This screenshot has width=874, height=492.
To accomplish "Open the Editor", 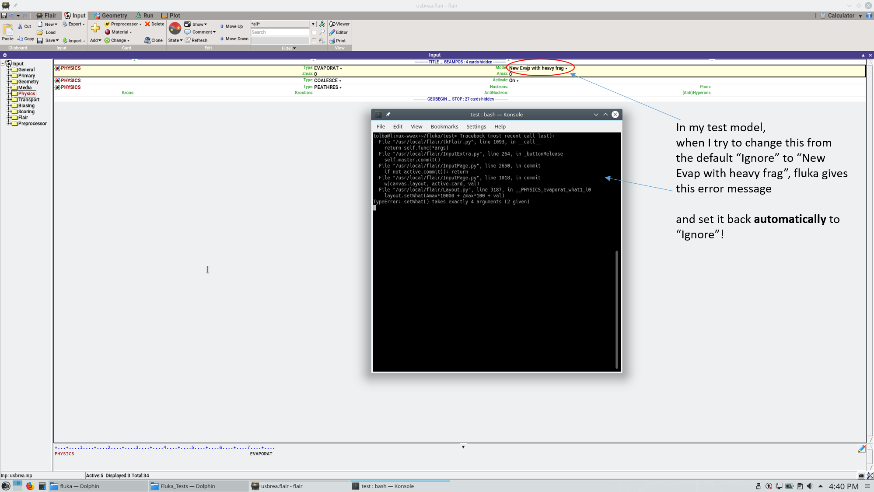I will (x=339, y=32).
